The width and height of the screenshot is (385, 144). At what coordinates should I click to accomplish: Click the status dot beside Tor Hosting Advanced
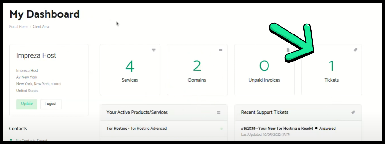pyautogui.click(x=221, y=129)
